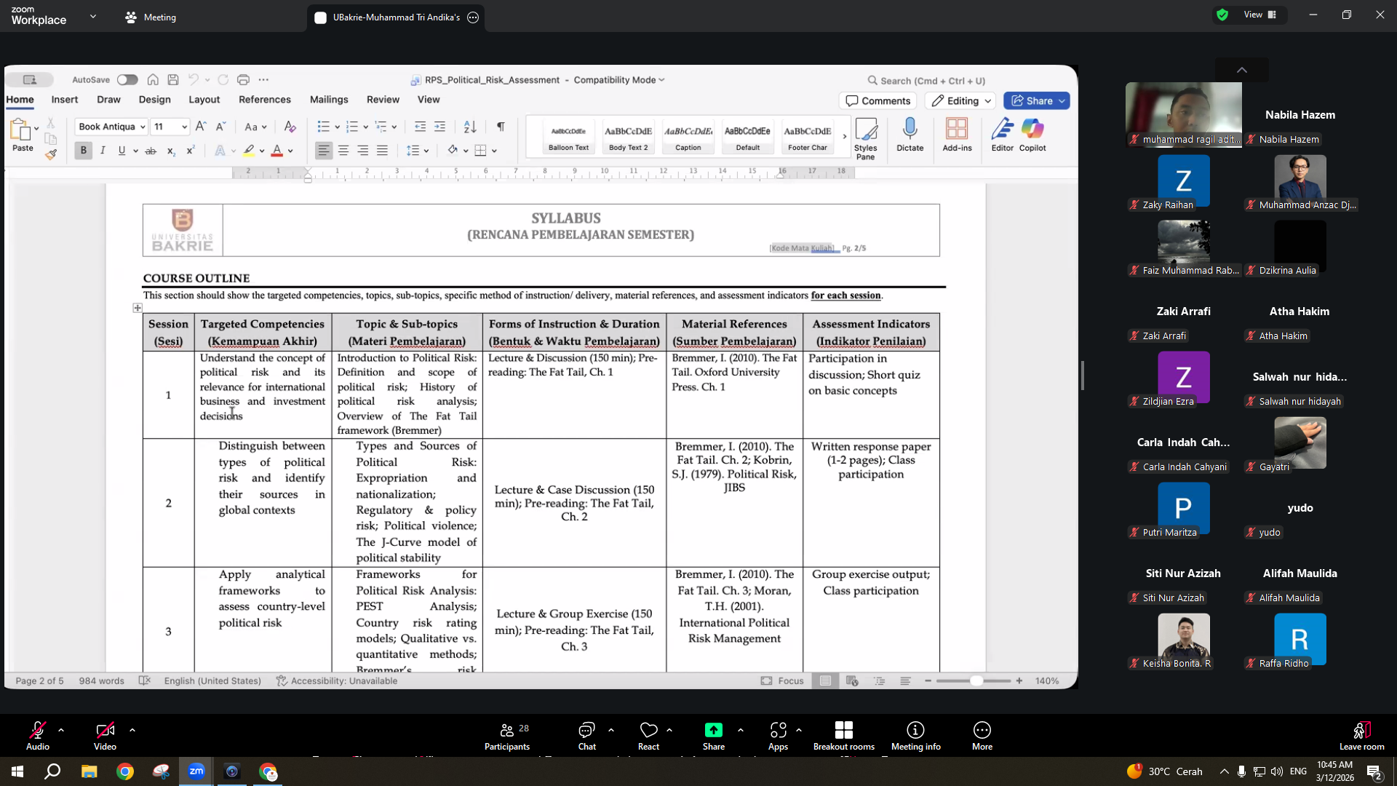
Task: Click the Comments button
Action: pos(878,100)
